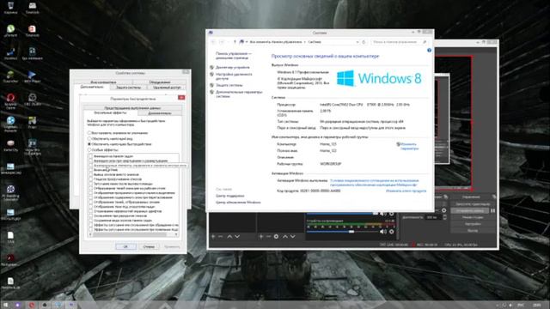
Task: Click the Windows Start button on taskbar
Action: click(x=5, y=306)
